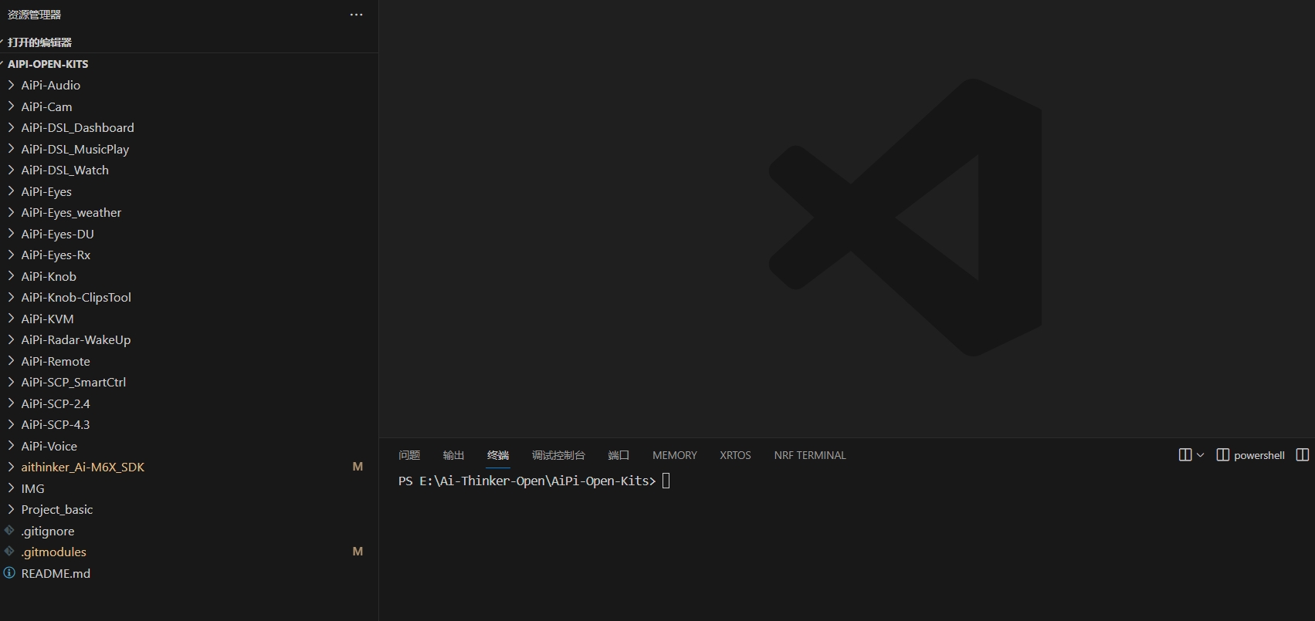Viewport: 1315px width, 621px height.
Task: Switch to the MEMORY panel tab
Action: coord(675,455)
